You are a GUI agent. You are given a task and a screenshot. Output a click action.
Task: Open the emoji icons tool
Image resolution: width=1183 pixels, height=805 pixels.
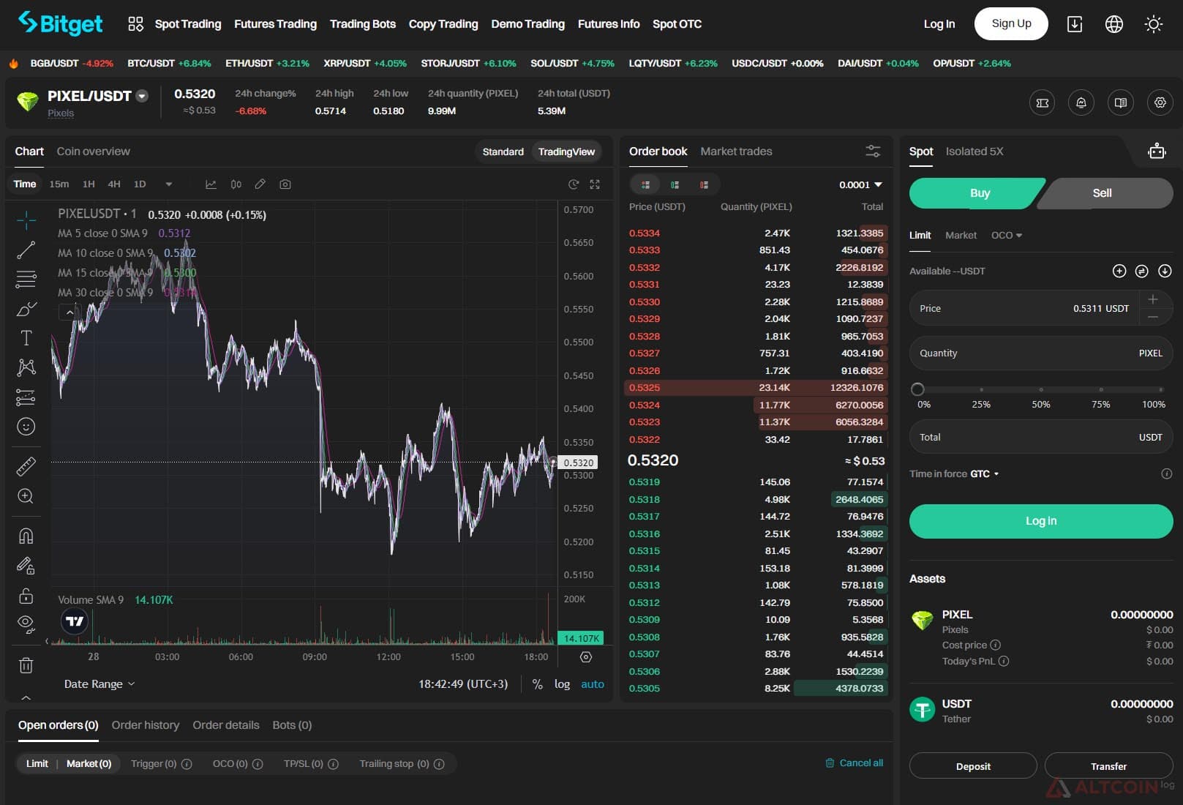tap(26, 427)
